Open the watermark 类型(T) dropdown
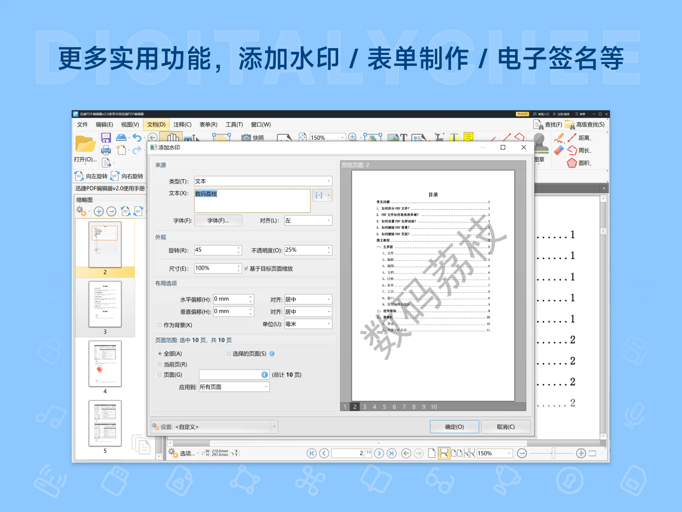682x512 pixels. point(328,181)
